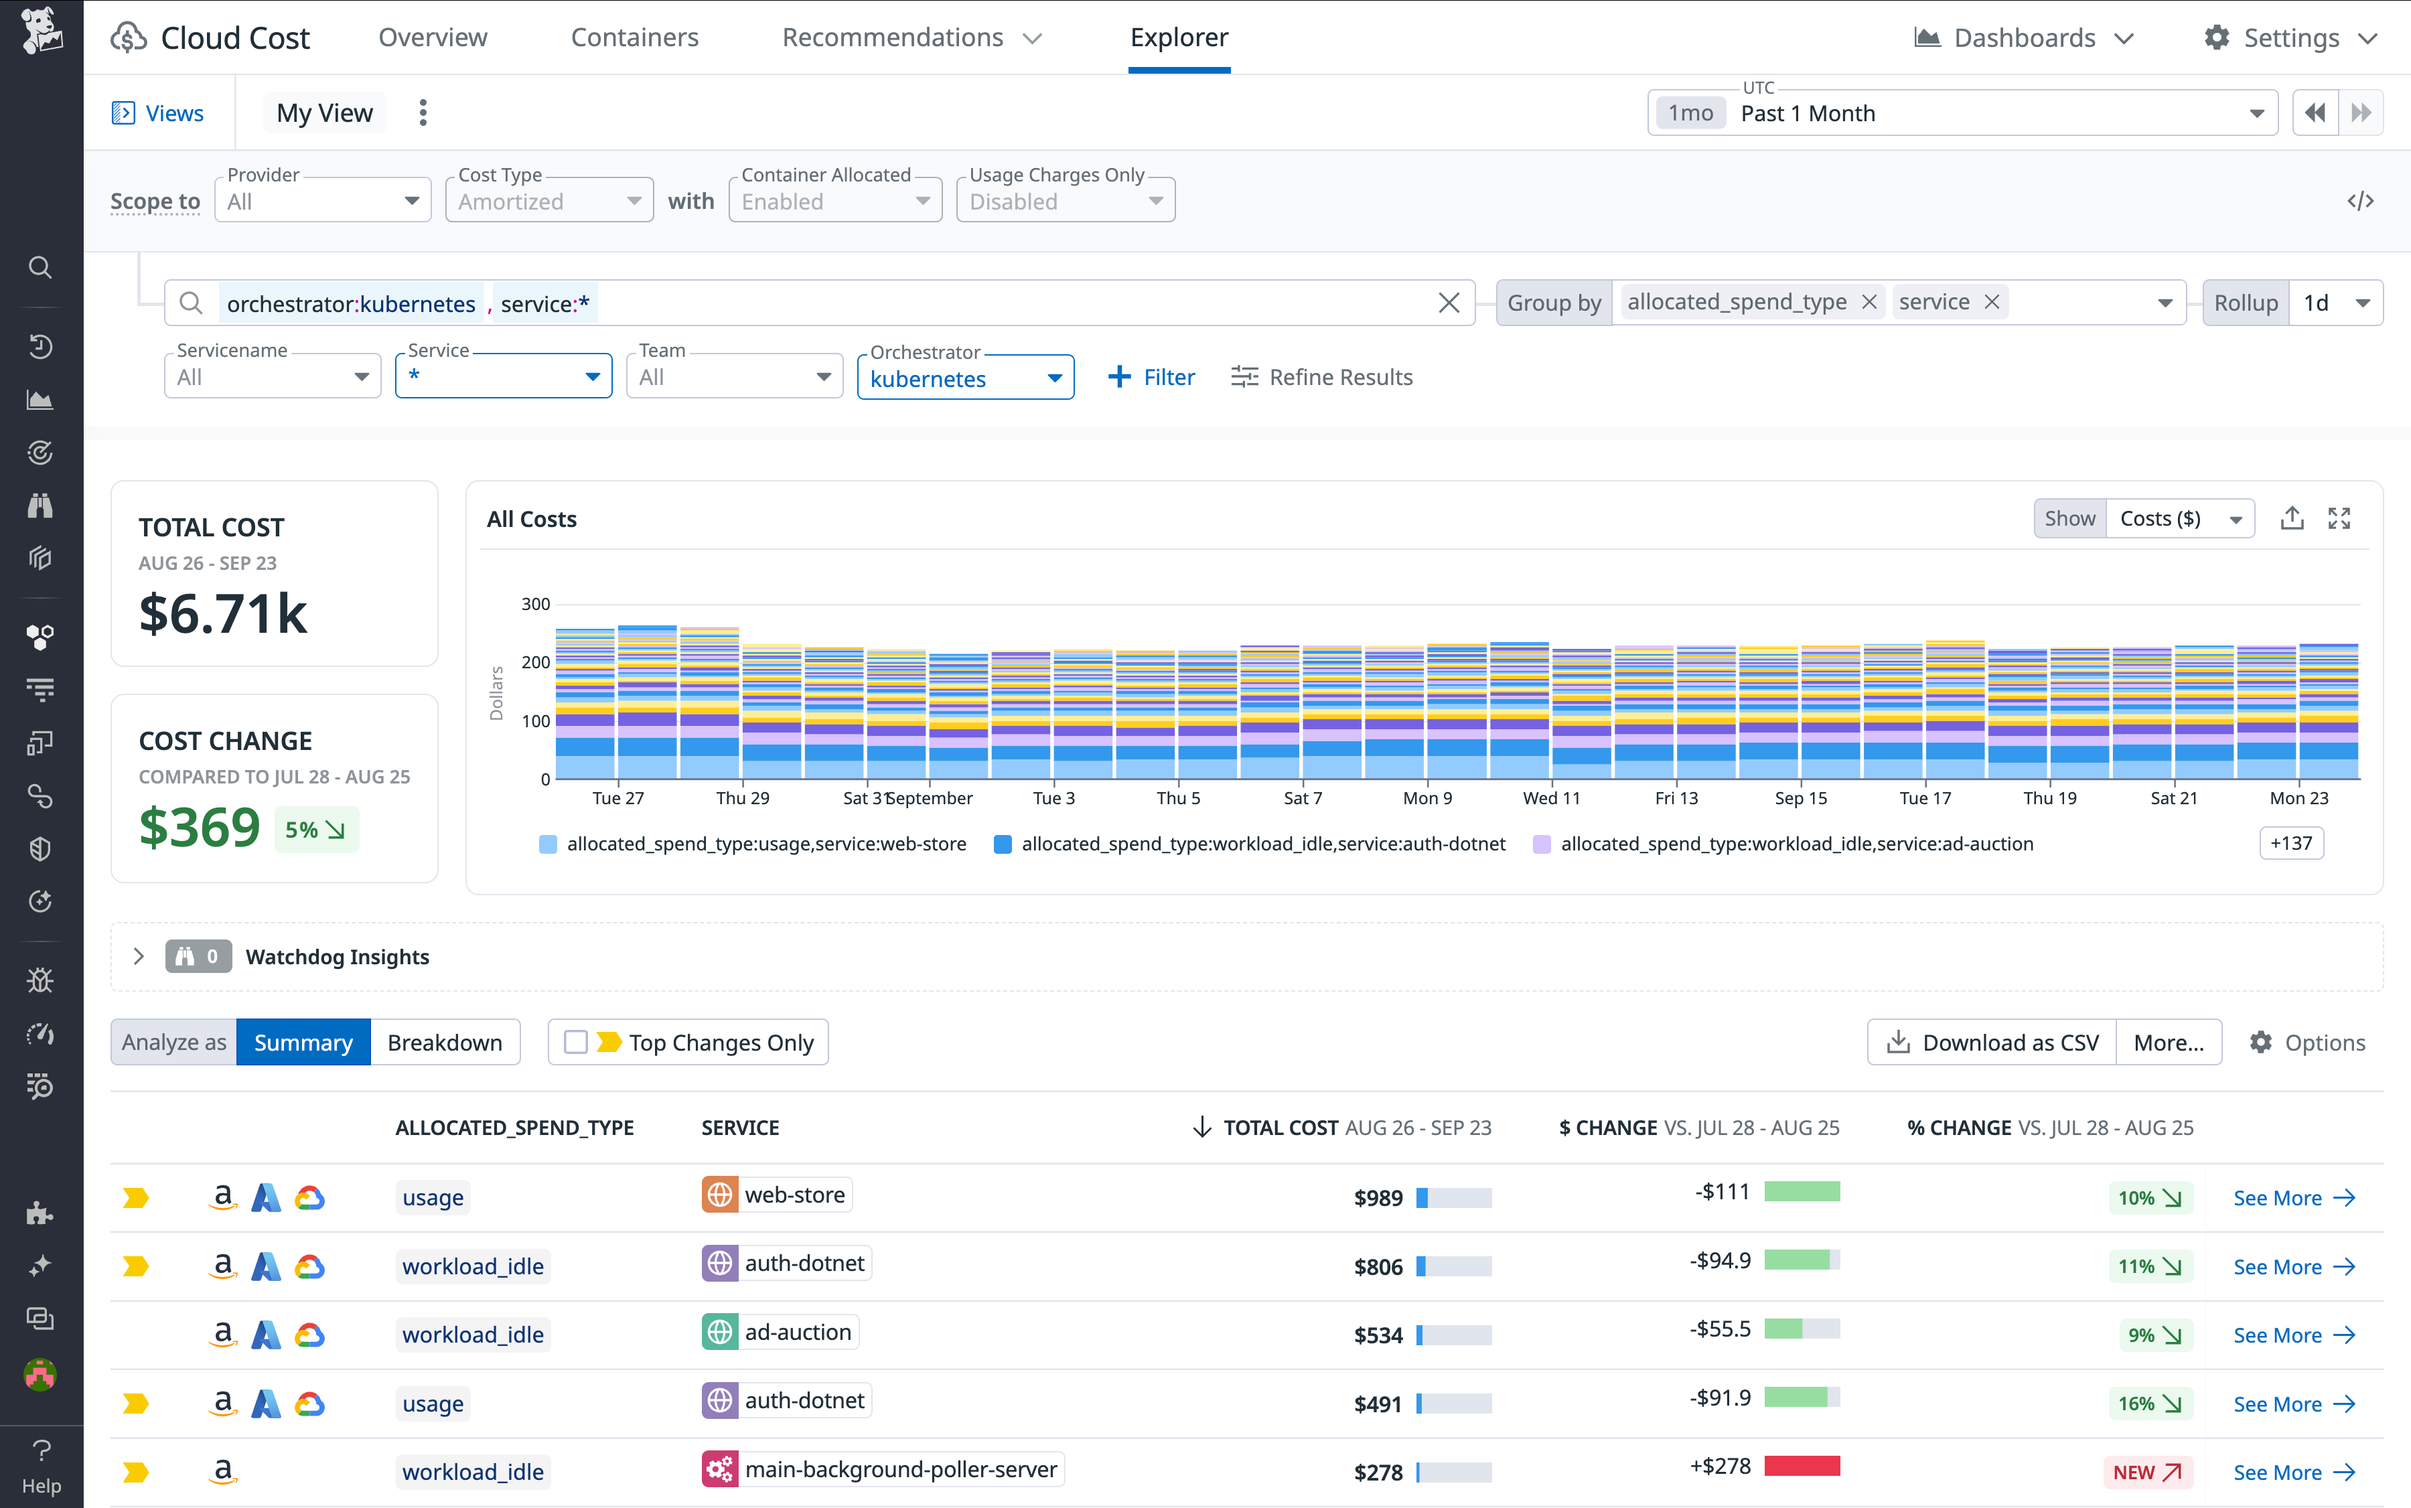Enable the Top Changes Only checkbox
Viewport: 2411px width, 1508px height.
(577, 1041)
